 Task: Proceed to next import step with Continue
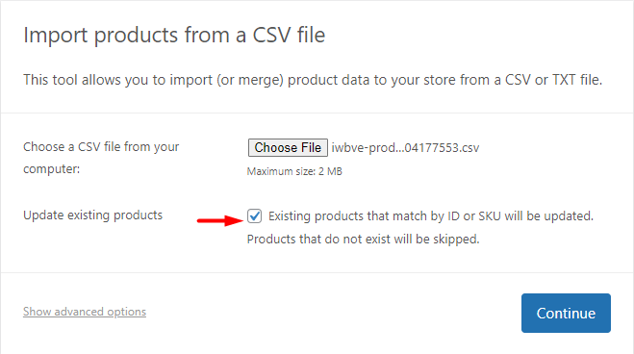(x=566, y=314)
